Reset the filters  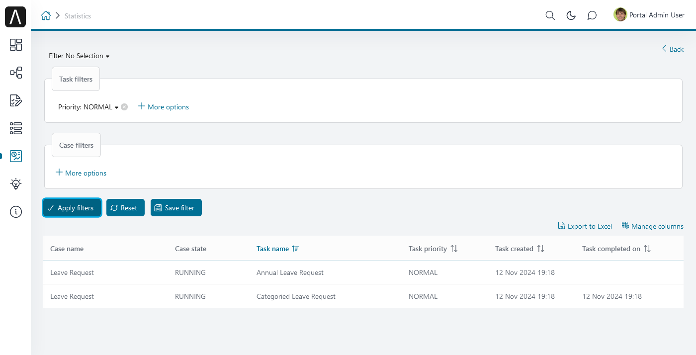click(125, 208)
